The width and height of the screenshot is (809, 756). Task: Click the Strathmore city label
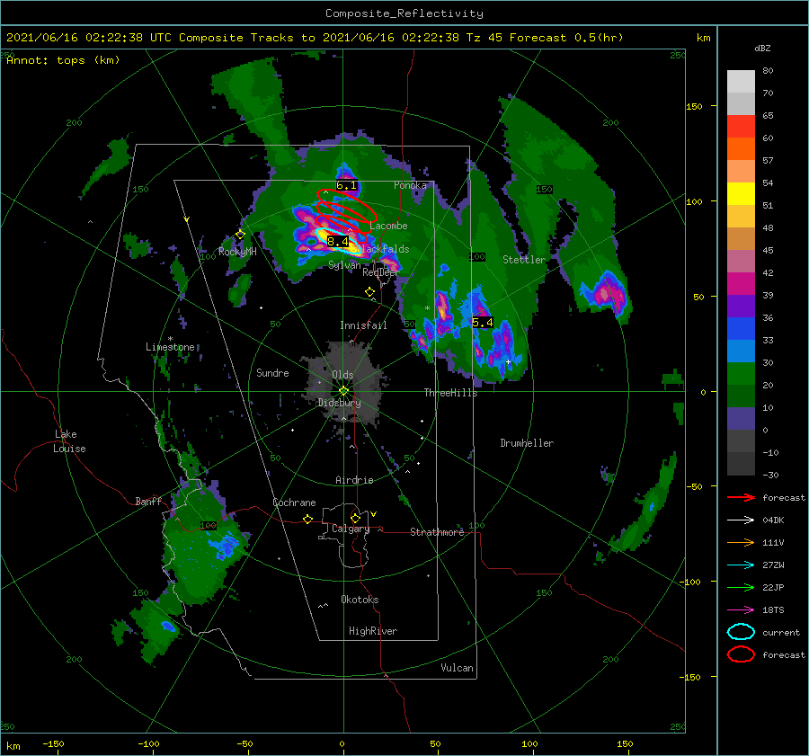point(437,532)
